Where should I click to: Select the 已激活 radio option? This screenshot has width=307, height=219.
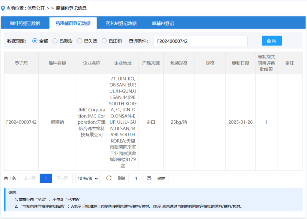(x=55, y=41)
